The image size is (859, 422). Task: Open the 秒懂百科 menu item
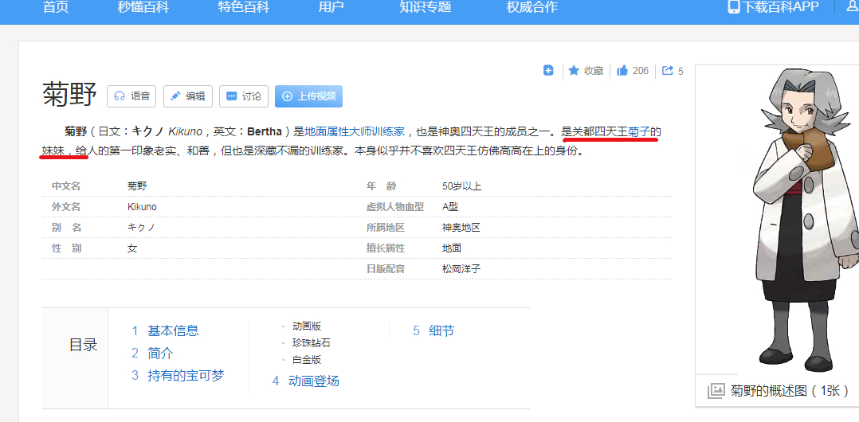(143, 7)
